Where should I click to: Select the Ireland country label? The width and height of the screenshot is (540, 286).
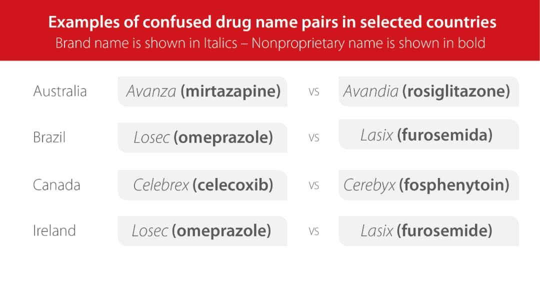(54, 230)
